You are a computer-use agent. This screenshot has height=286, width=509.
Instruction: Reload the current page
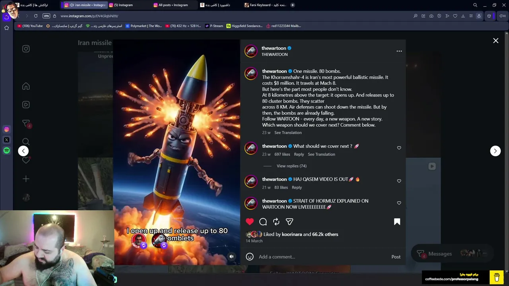[36, 16]
